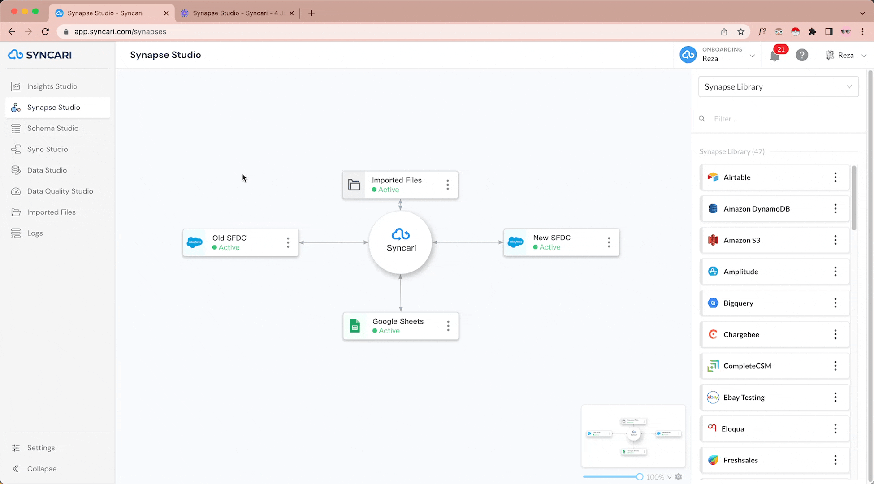Select the Imported Files folder icon node

(354, 185)
